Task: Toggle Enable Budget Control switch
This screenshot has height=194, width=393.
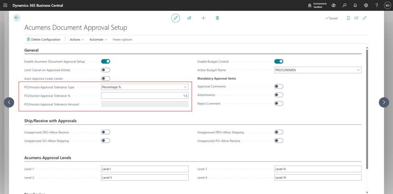Action: 279,61
